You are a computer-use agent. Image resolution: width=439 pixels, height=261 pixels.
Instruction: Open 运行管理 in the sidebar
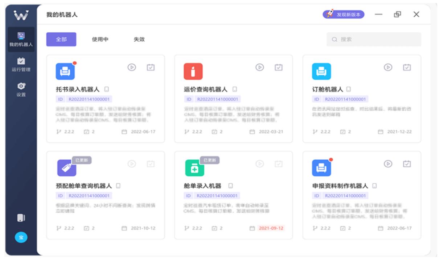tap(21, 64)
